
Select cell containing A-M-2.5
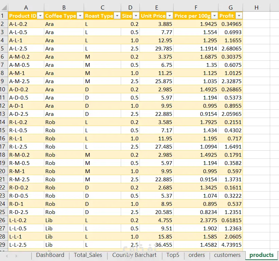(26, 81)
